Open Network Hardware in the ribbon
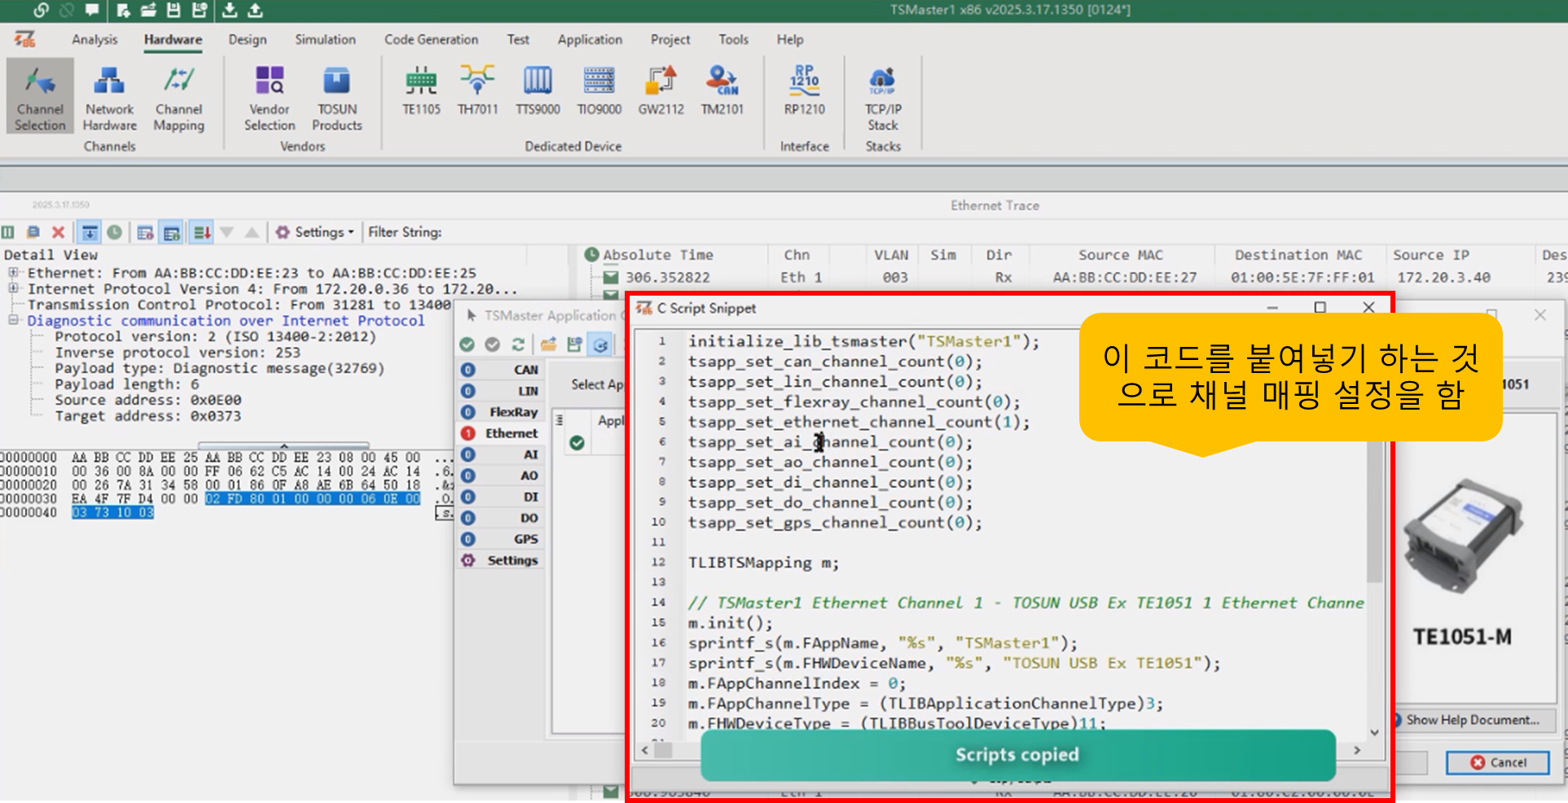The image size is (1568, 803). click(x=109, y=97)
